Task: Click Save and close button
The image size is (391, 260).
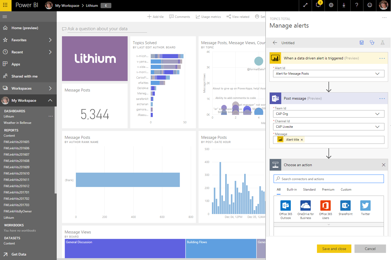Action: pyautogui.click(x=334, y=249)
